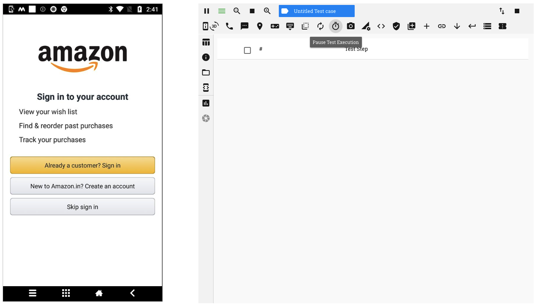536x304 pixels.
Task: Click the phone call icon
Action: click(229, 26)
